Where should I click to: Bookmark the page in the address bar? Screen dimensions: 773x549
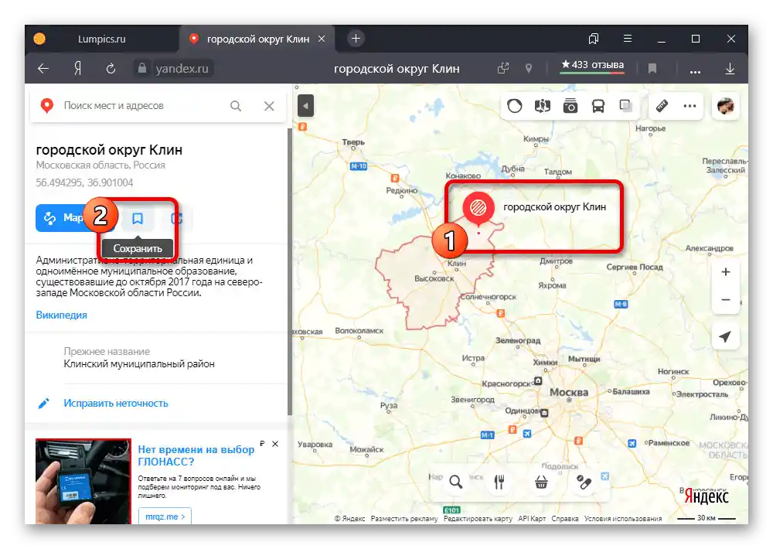(x=652, y=69)
